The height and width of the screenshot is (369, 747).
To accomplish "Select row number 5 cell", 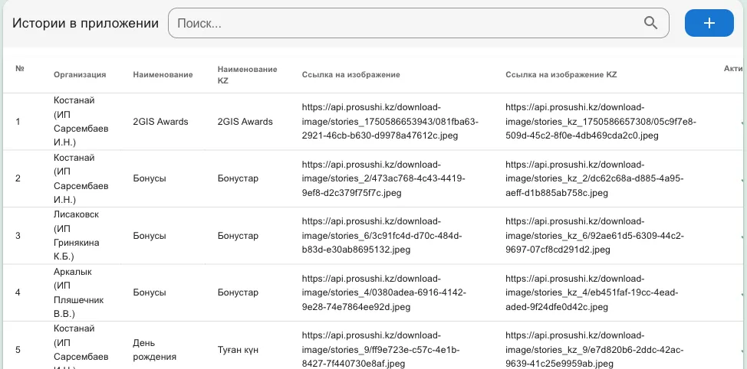I will 18,350.
